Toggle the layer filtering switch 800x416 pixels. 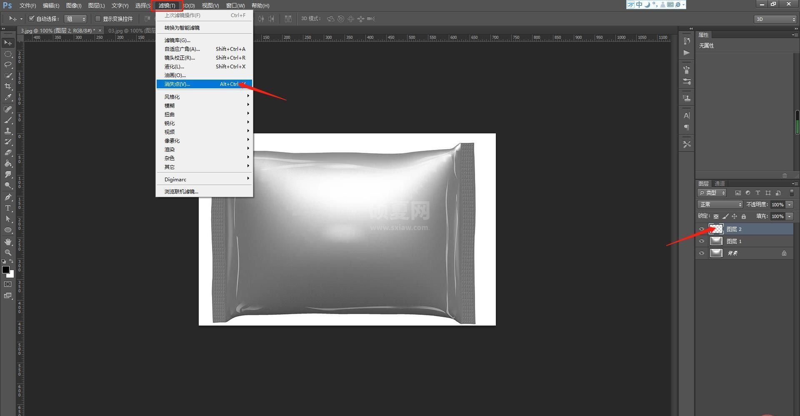[792, 193]
